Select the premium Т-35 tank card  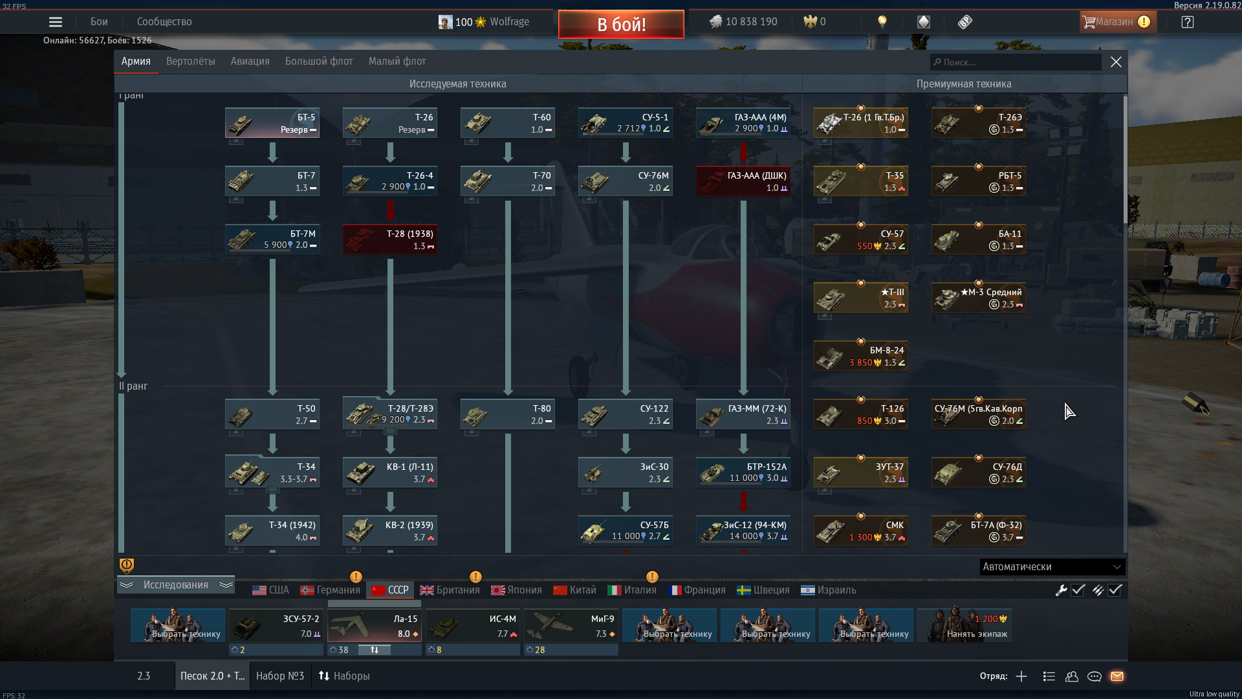(861, 181)
